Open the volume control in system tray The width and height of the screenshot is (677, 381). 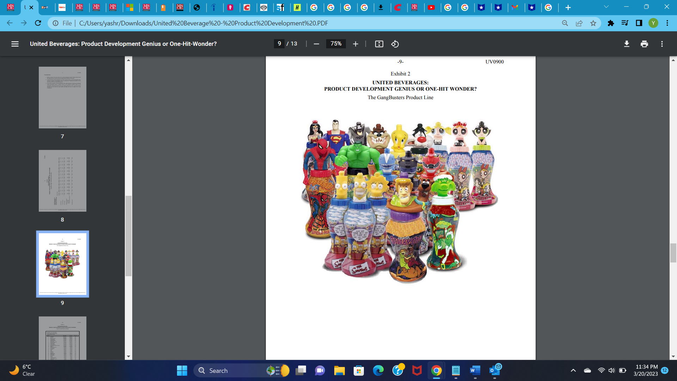[611, 370]
